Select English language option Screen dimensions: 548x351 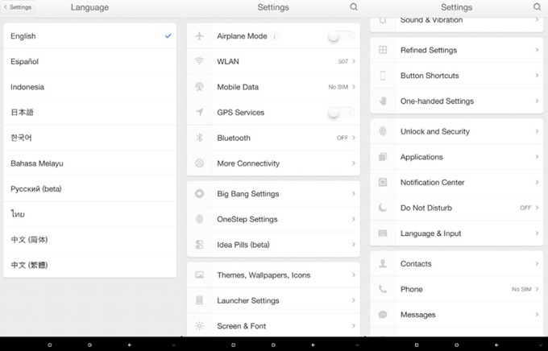(89, 36)
